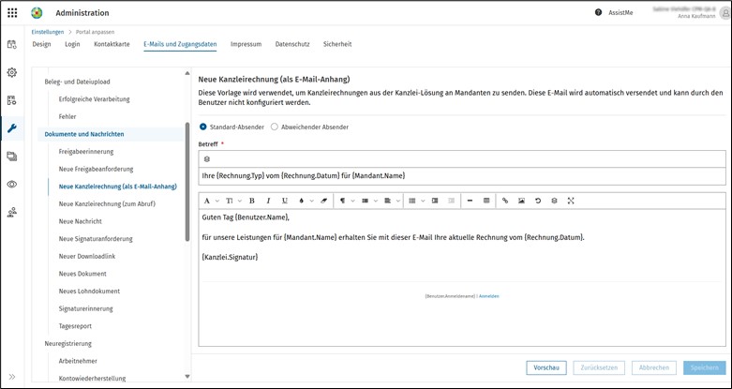
Task: Open the alignment dropdown before the list control
Action: point(391,201)
